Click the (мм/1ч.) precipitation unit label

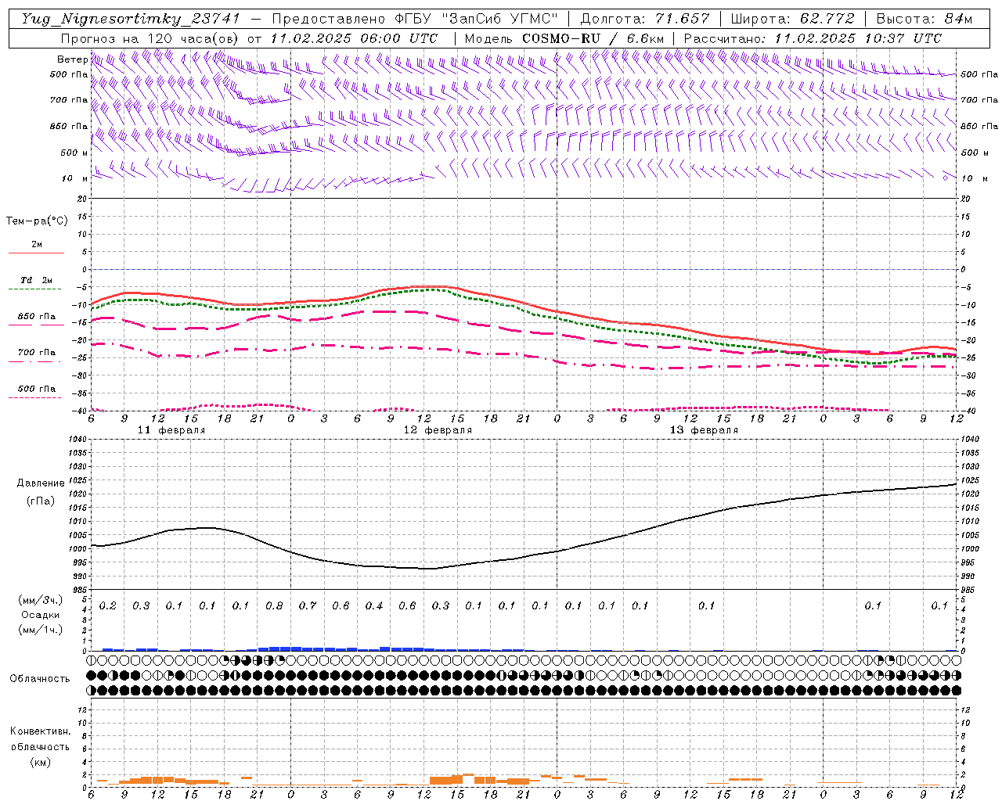[41, 630]
